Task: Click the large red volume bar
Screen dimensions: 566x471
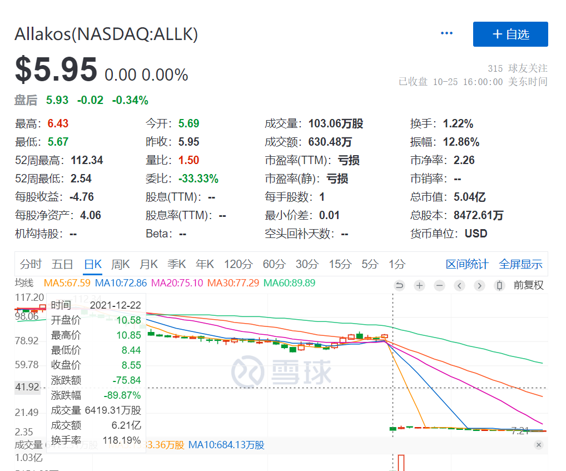Action: (401, 463)
